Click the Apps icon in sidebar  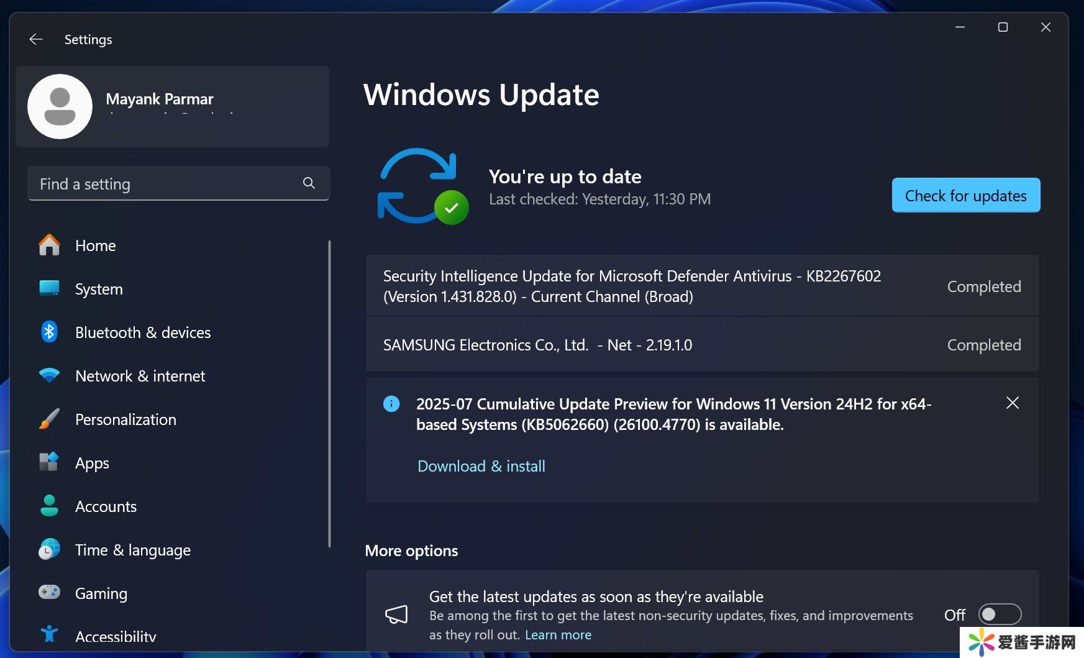pyautogui.click(x=49, y=462)
